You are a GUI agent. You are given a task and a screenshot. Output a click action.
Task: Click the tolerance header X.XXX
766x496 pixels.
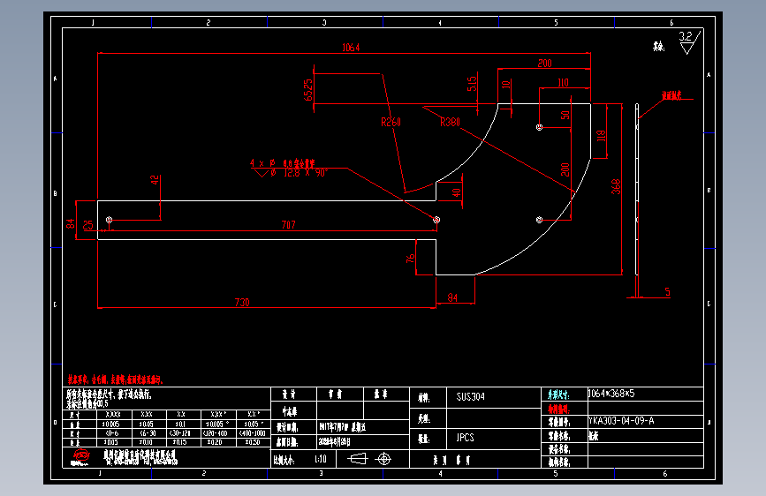coord(113,415)
